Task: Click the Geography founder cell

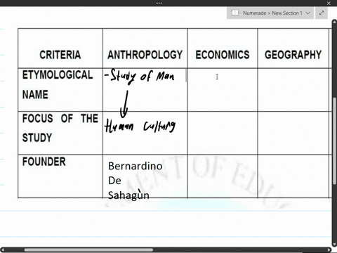Action: (x=293, y=176)
